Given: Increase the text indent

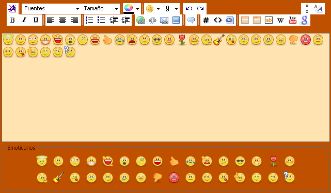Looking at the screenshot, I should click(125, 20).
